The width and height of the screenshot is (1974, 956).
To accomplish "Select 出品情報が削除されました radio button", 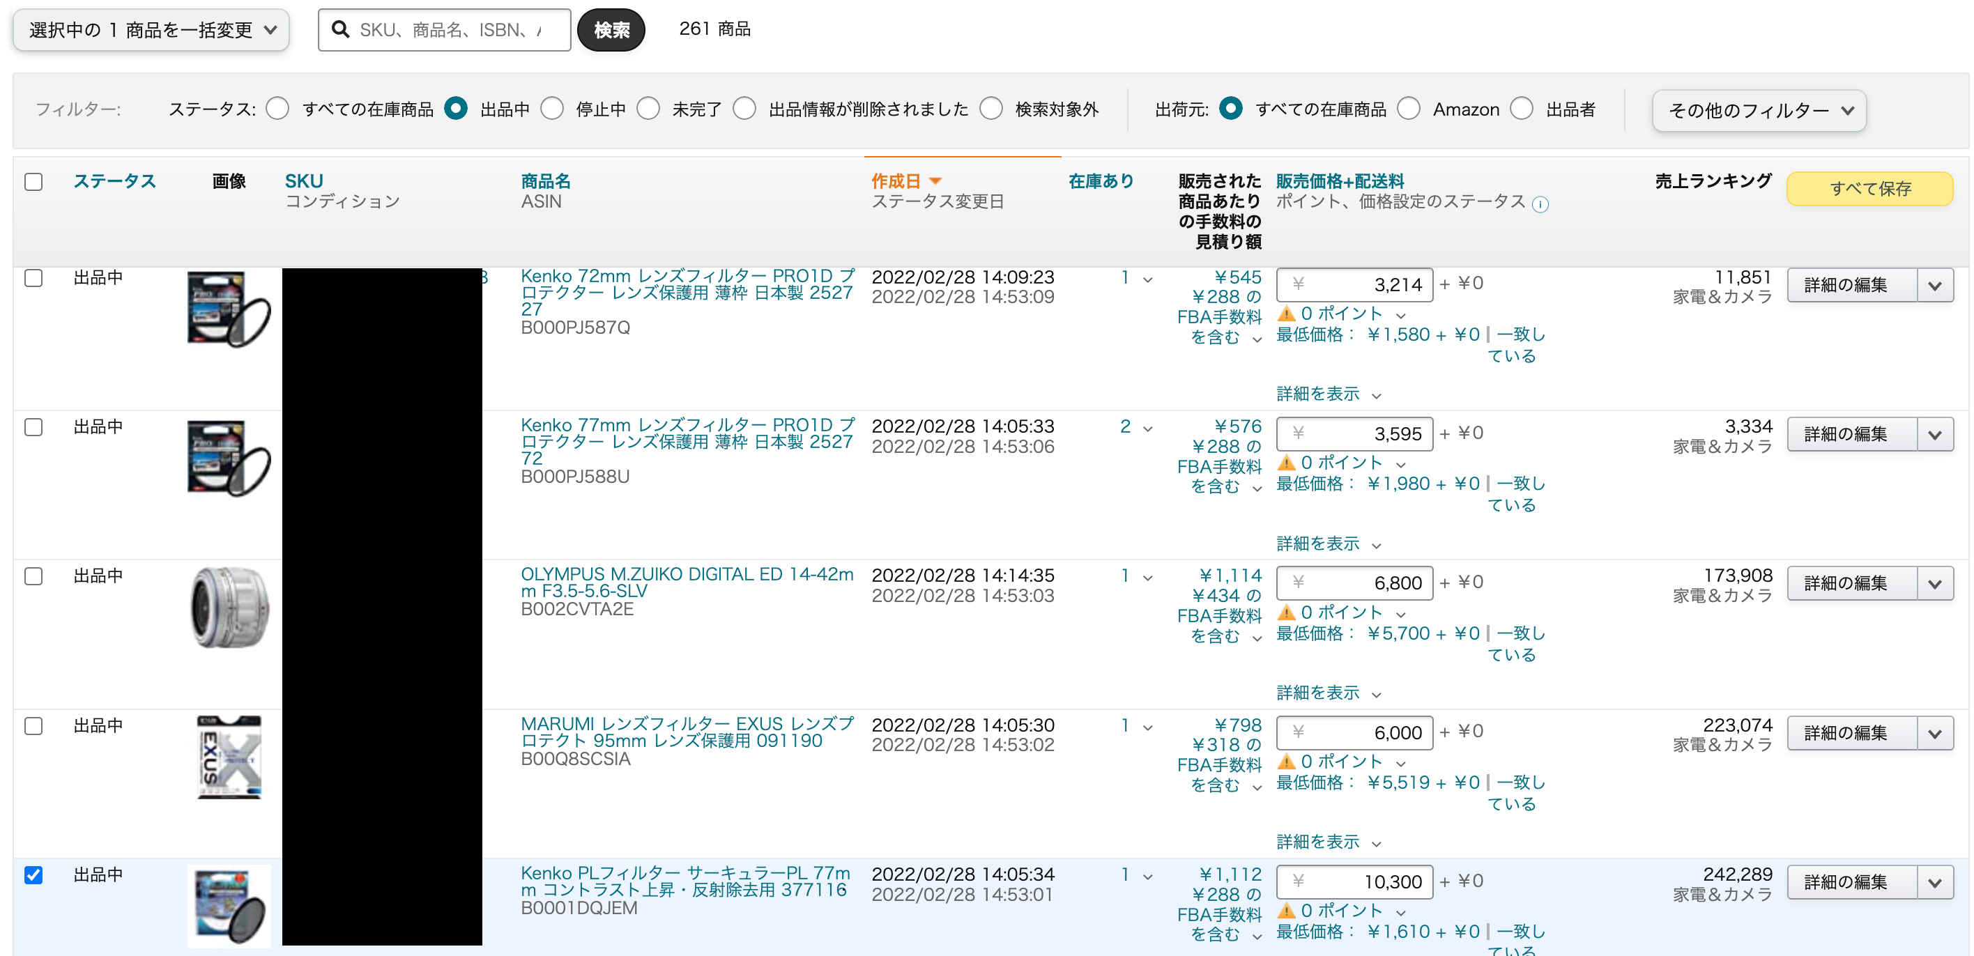I will click(744, 109).
